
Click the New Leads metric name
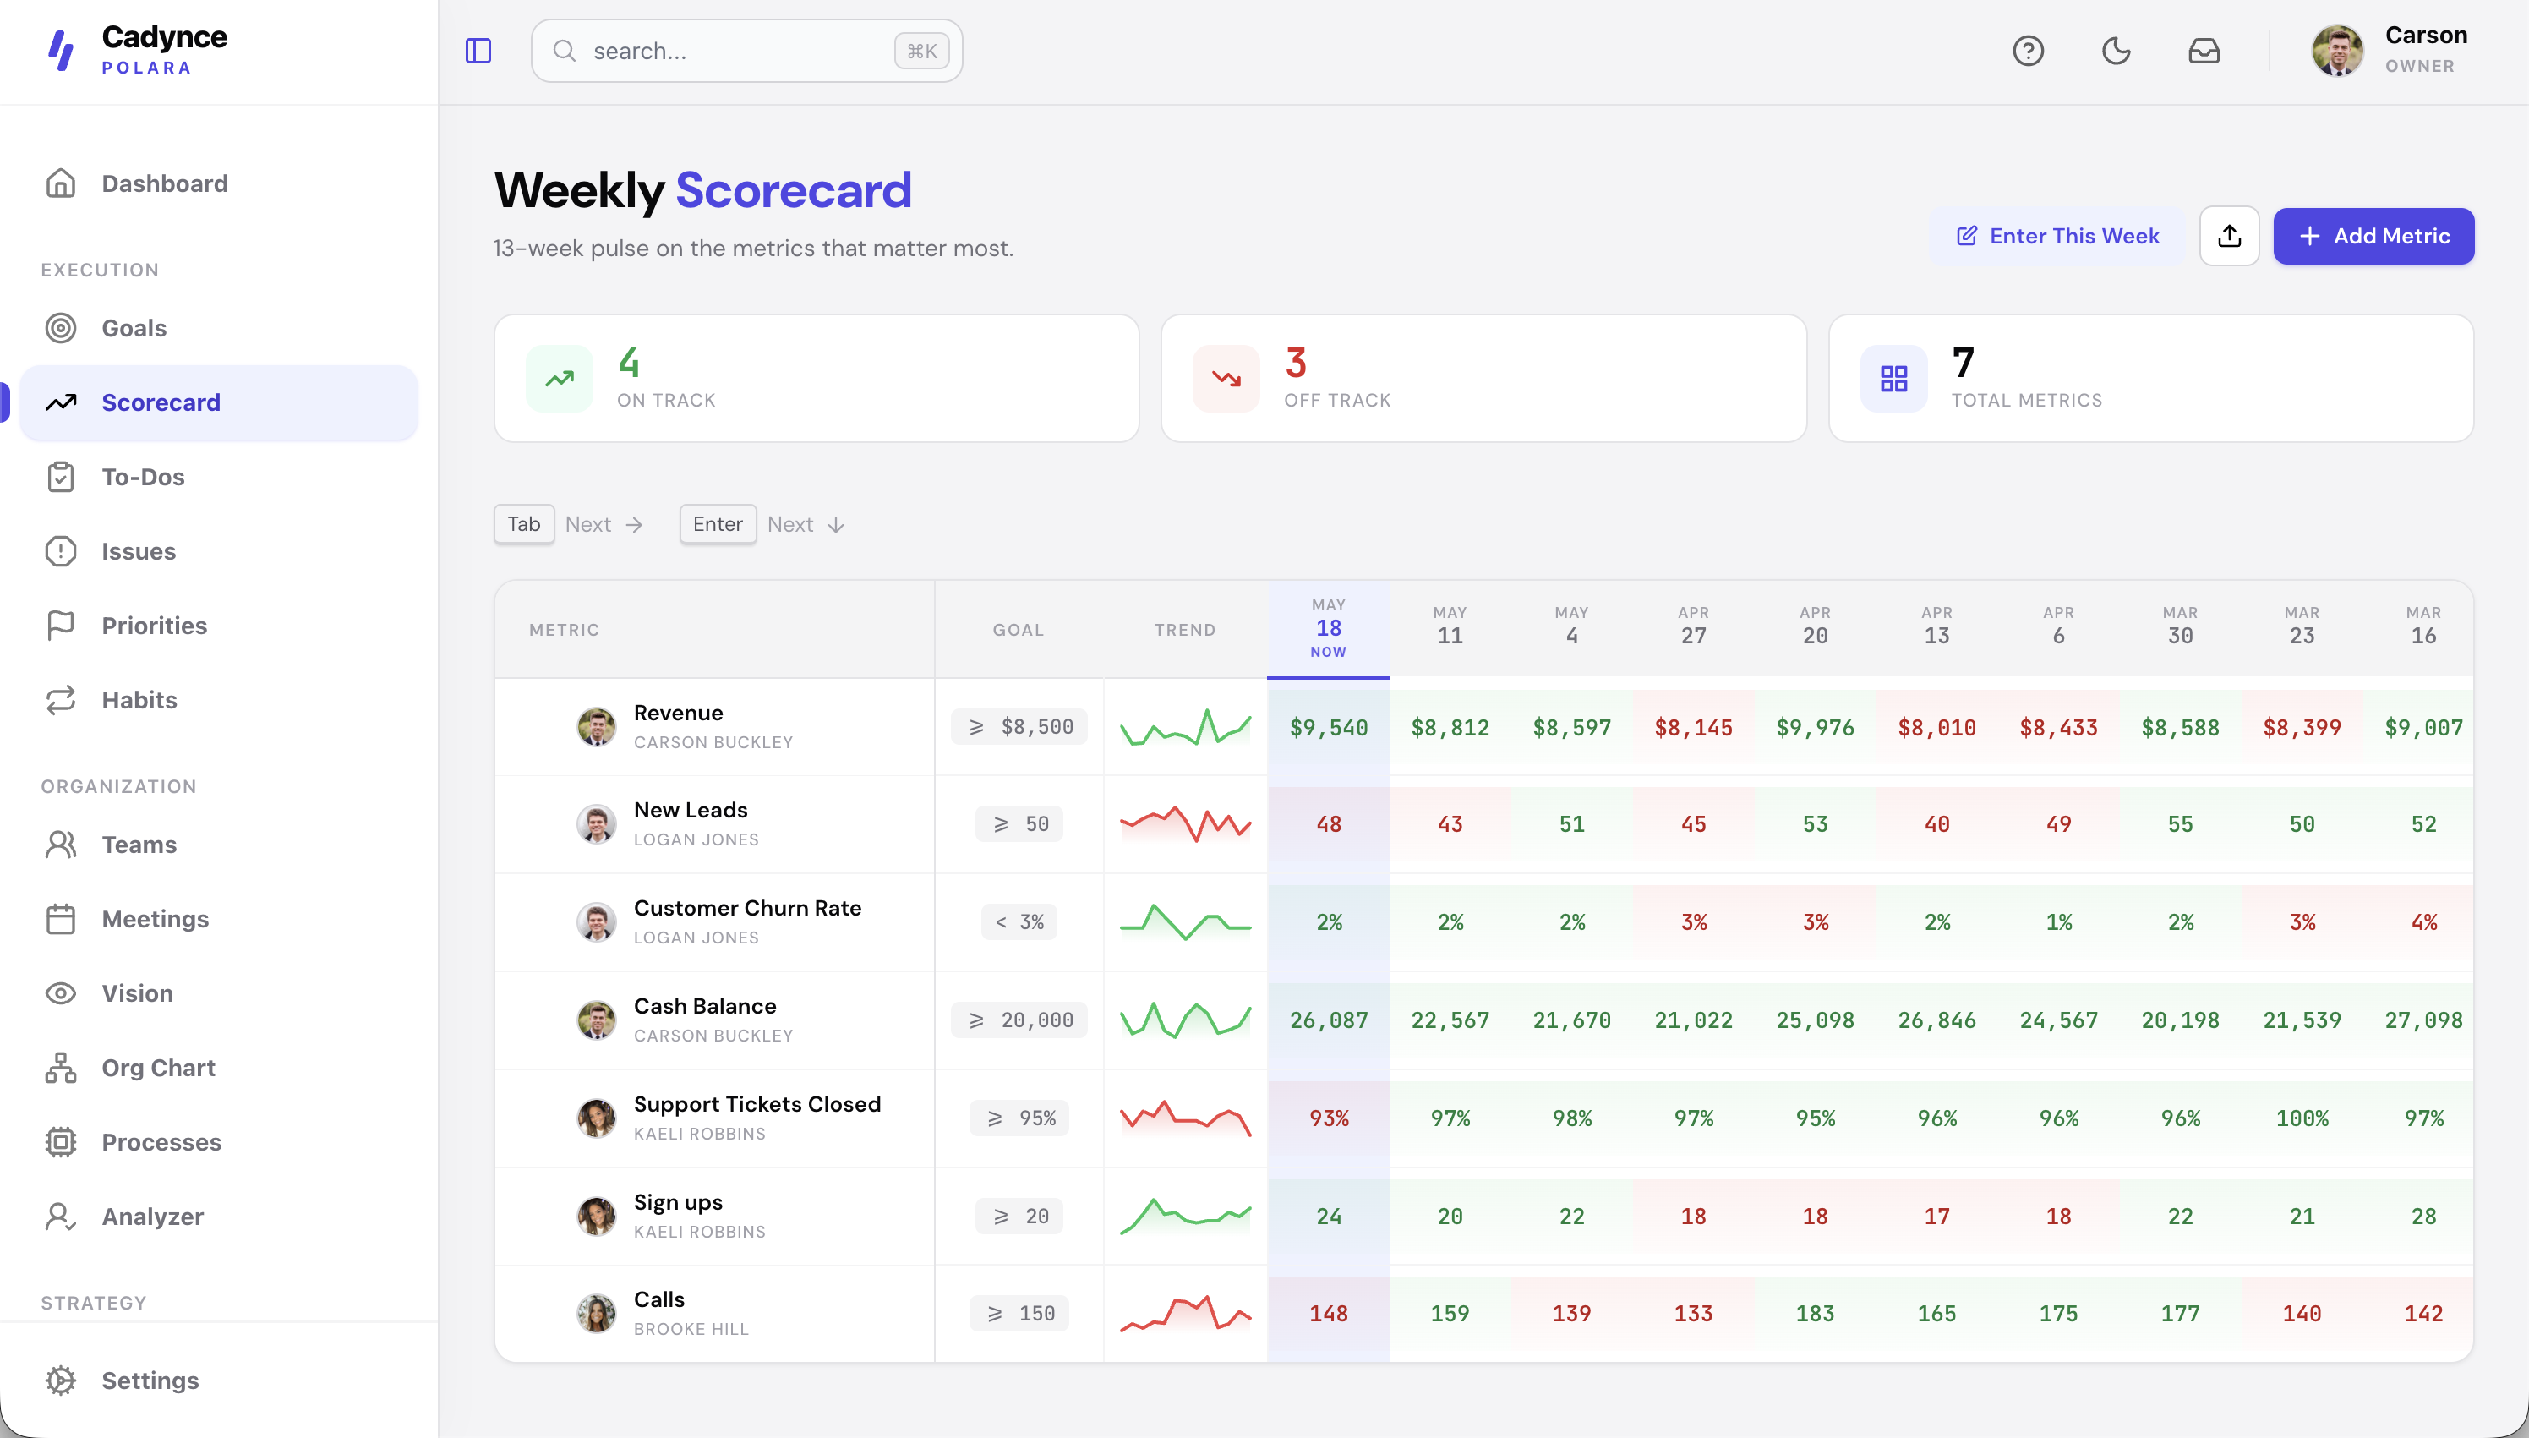[691, 810]
